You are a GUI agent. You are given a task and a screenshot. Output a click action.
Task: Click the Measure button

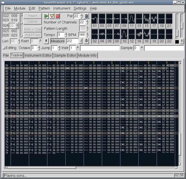[x=58, y=41]
